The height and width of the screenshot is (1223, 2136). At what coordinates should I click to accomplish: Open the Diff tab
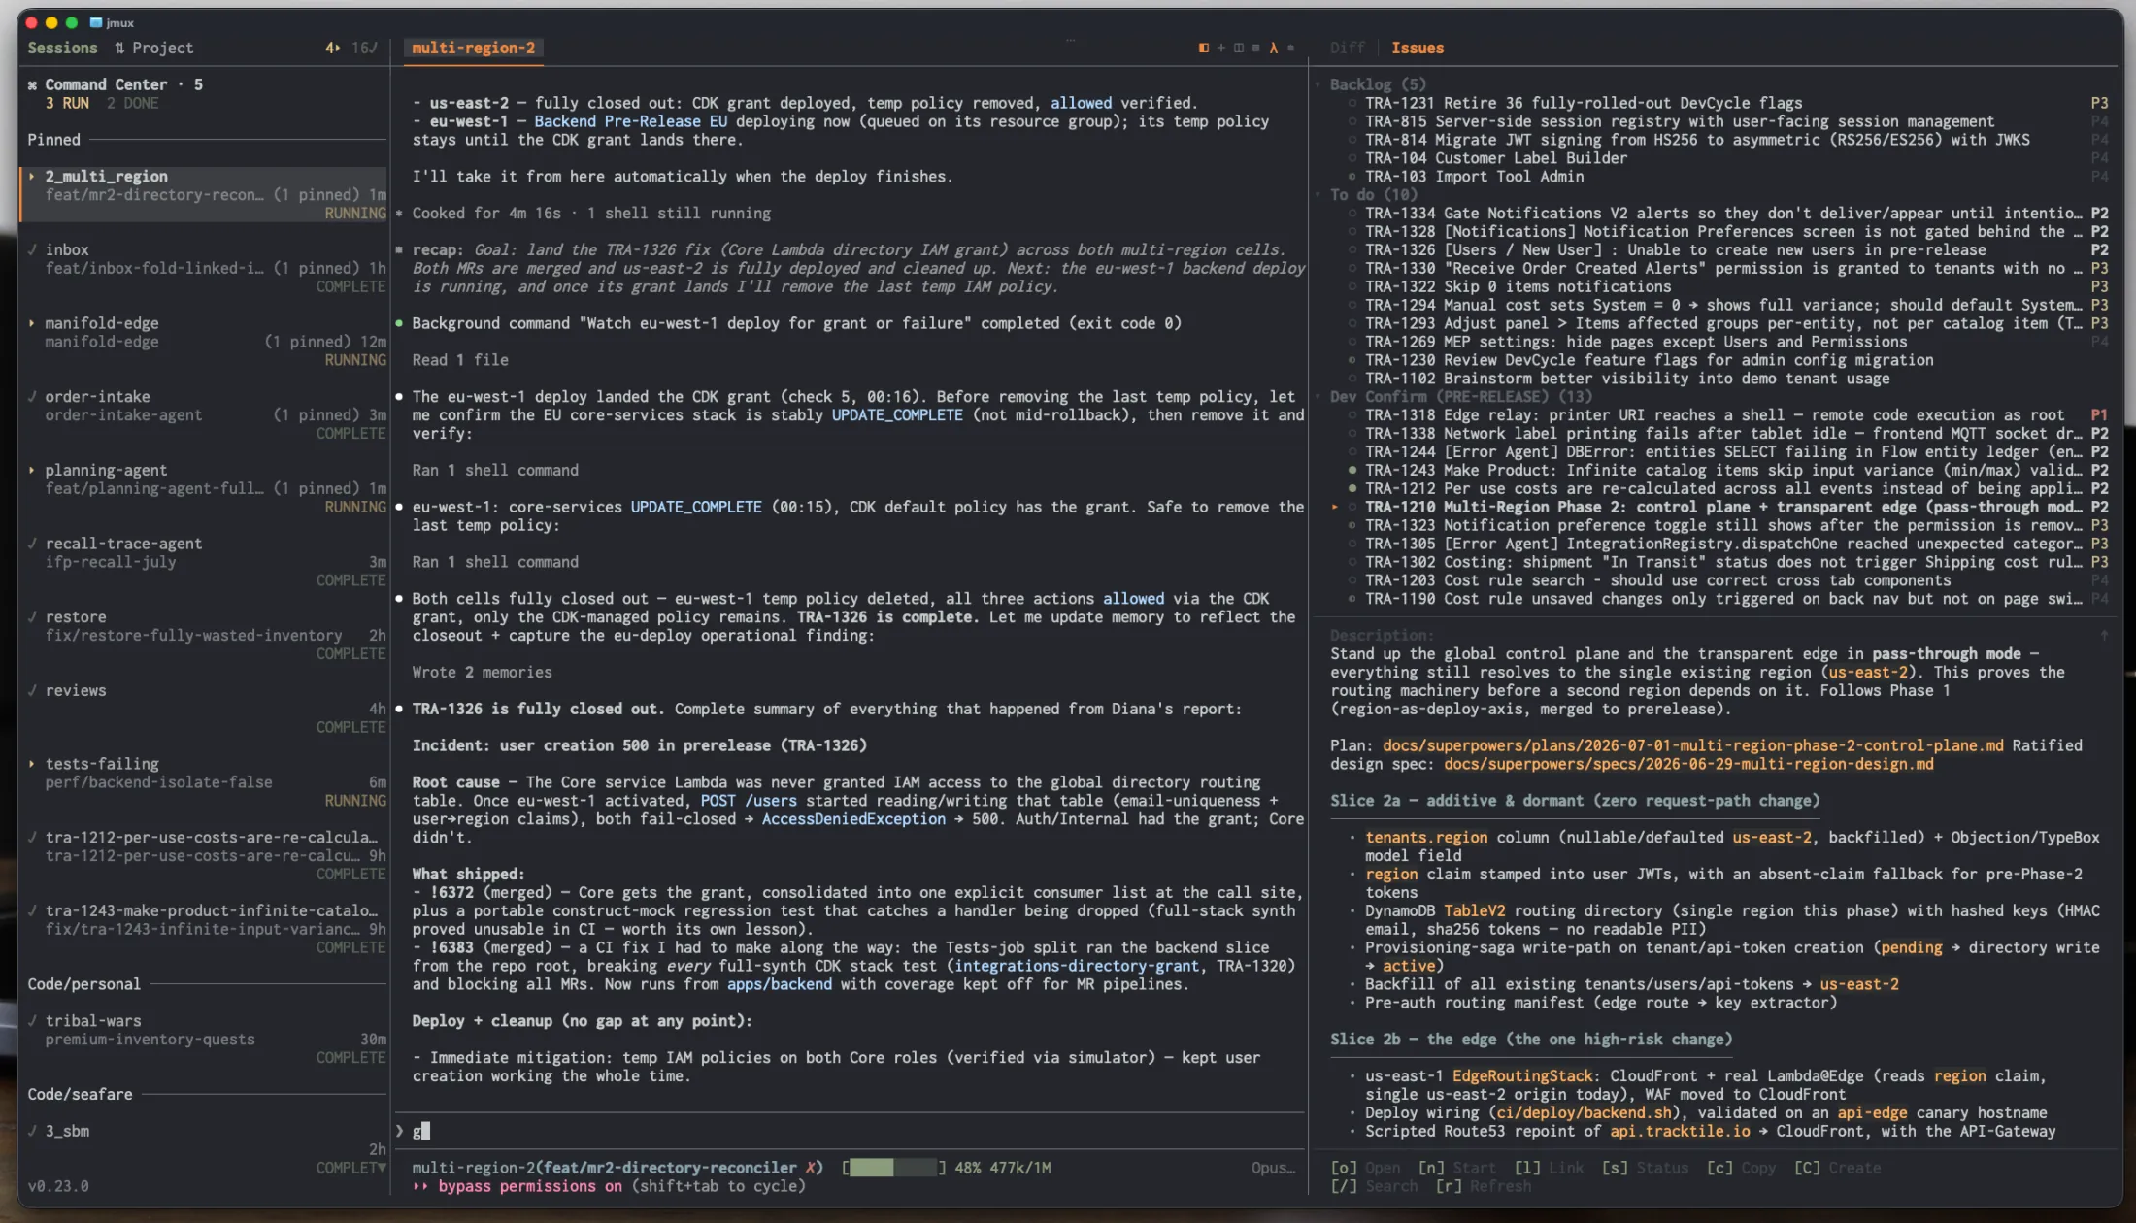1348,48
